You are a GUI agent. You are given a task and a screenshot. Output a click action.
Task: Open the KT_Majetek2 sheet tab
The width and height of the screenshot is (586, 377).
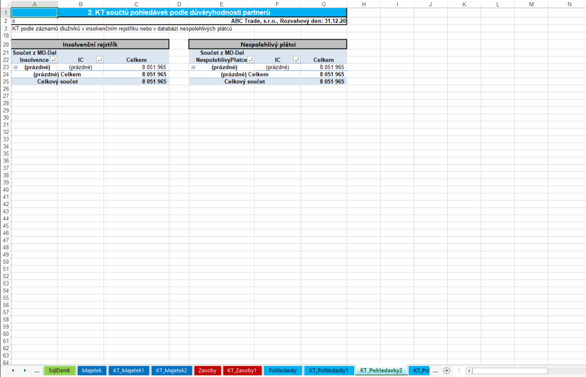coord(171,370)
